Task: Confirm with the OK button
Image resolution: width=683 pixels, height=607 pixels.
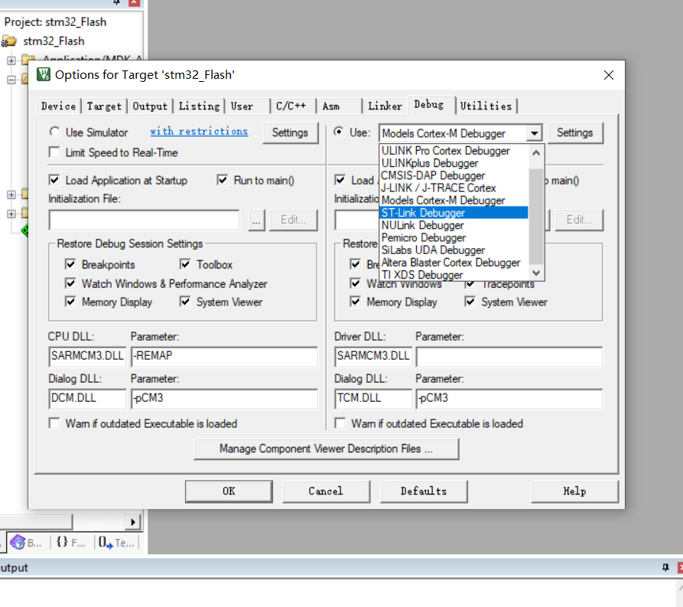Action: coord(229,491)
